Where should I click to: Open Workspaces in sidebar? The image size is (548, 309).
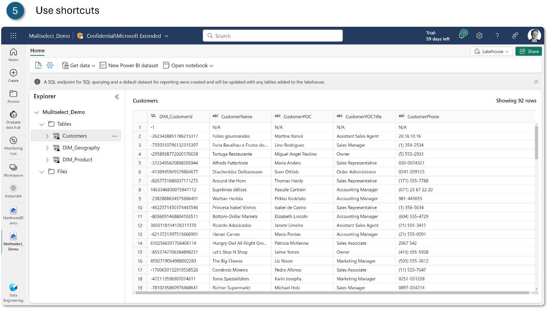coord(13,171)
